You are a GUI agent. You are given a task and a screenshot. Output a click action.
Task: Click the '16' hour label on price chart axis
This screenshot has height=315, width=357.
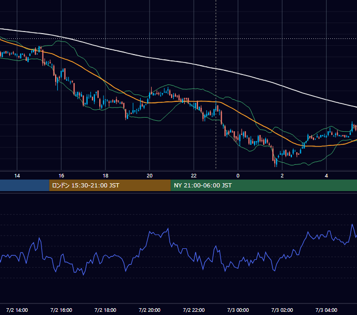pos(61,176)
